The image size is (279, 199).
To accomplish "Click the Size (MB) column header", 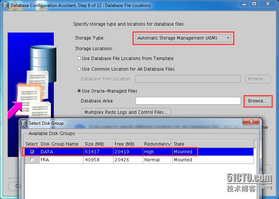I will click(x=98, y=144).
